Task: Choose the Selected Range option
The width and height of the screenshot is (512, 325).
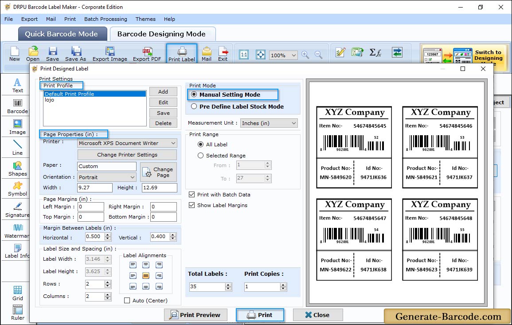Action: [x=200, y=156]
